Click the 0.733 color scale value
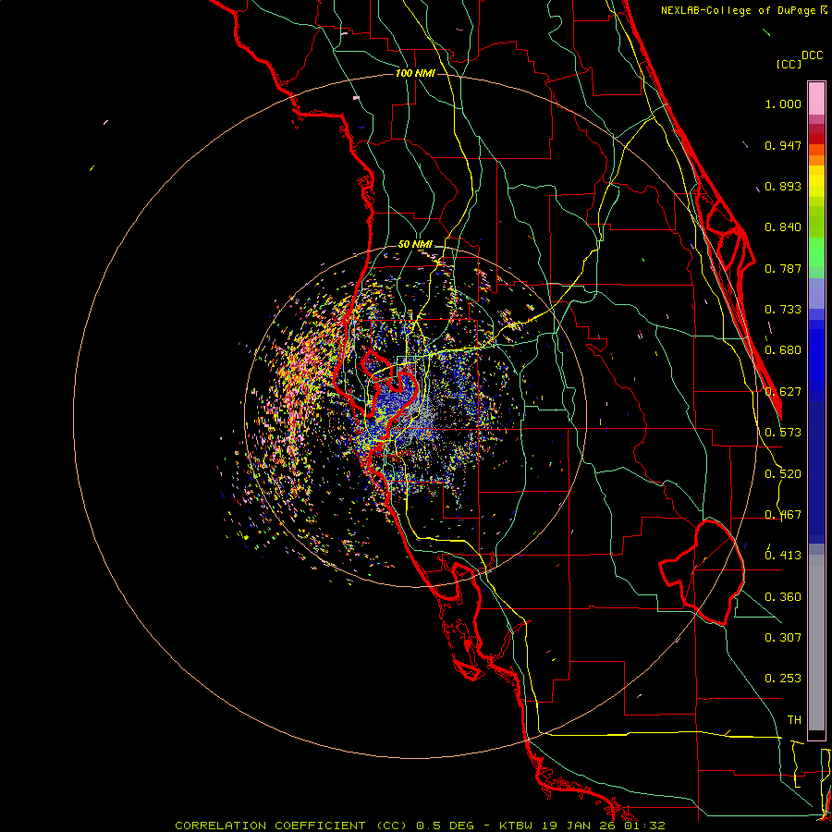 (x=783, y=310)
